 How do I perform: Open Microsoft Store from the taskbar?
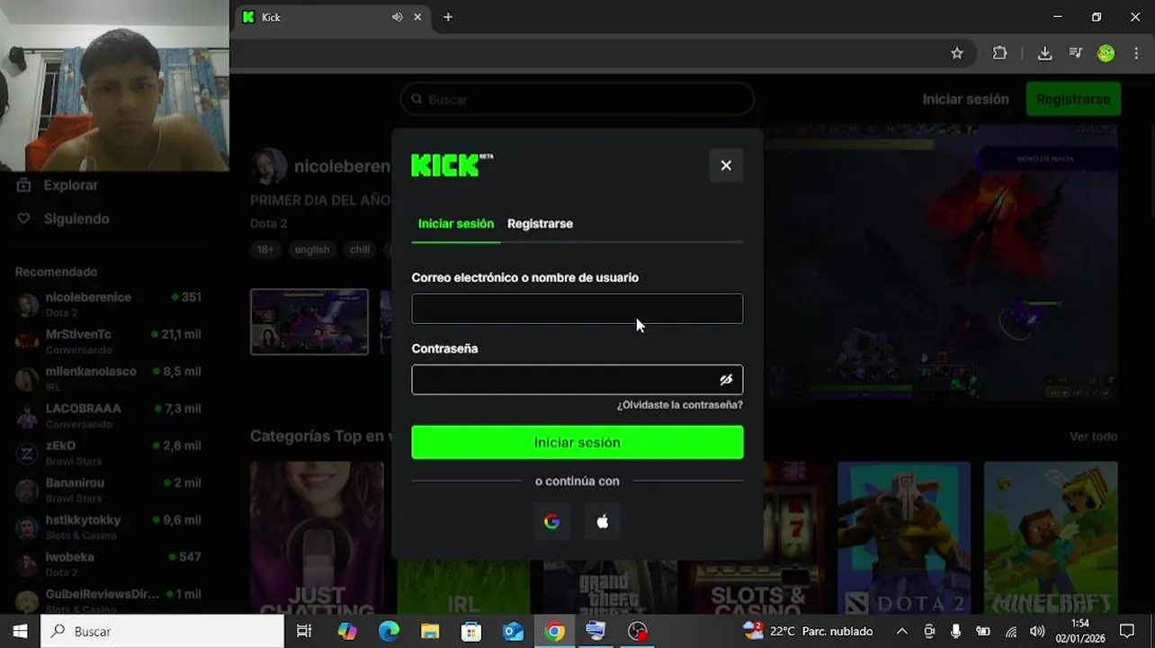[471, 631]
